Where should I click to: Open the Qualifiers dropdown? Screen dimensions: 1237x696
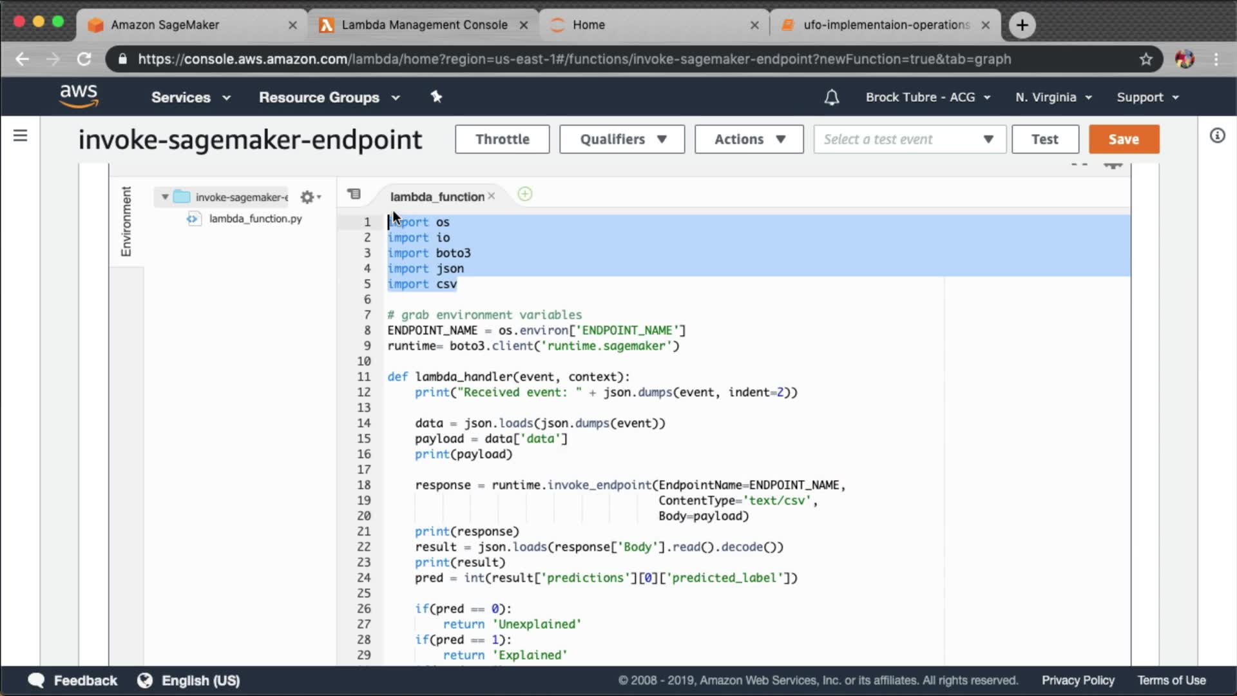[x=622, y=139]
